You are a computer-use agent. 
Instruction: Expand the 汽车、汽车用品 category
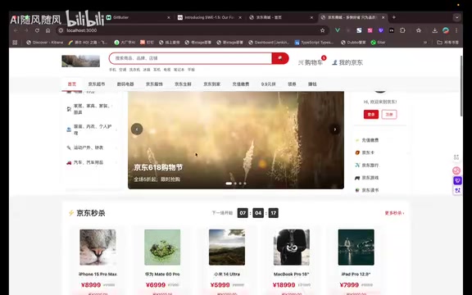click(x=92, y=162)
